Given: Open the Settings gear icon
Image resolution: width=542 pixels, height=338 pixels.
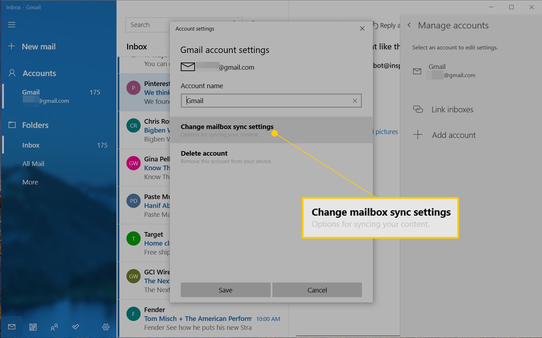Looking at the screenshot, I should [106, 327].
